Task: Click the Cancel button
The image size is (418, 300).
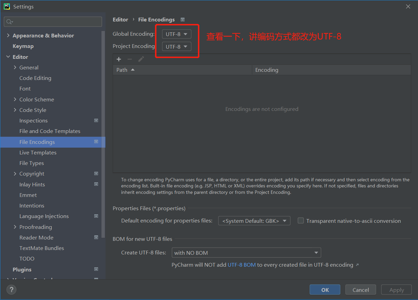Action: pos(361,290)
